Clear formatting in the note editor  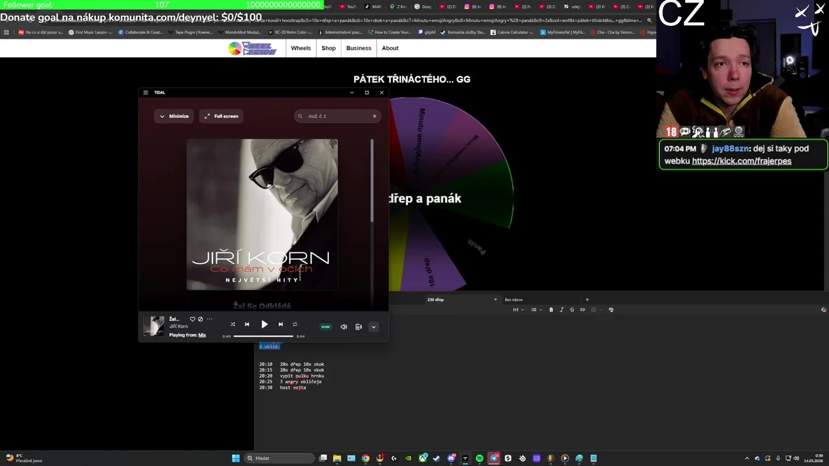pyautogui.click(x=611, y=310)
